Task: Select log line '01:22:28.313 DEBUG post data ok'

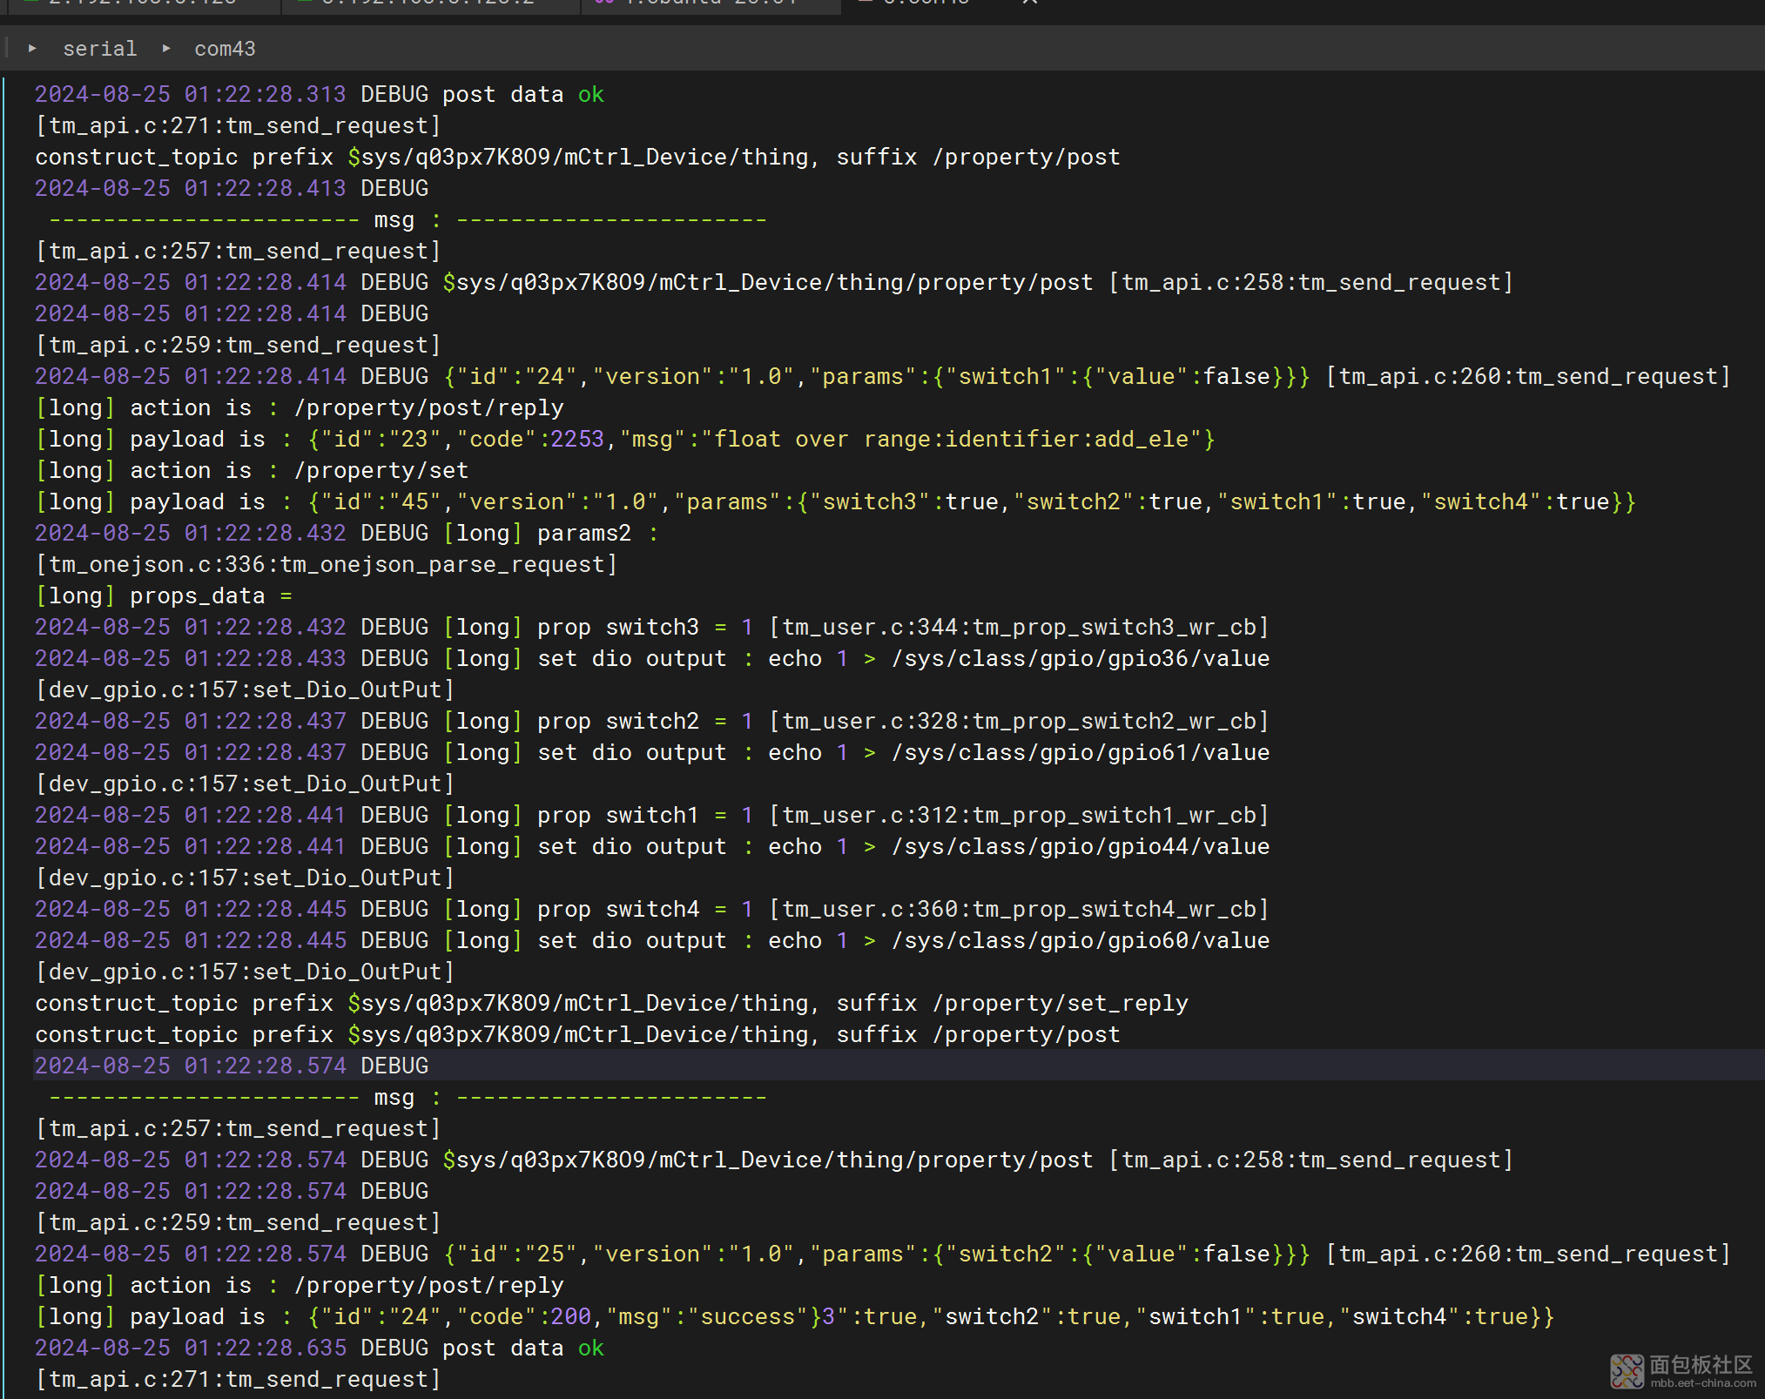Action: [319, 94]
